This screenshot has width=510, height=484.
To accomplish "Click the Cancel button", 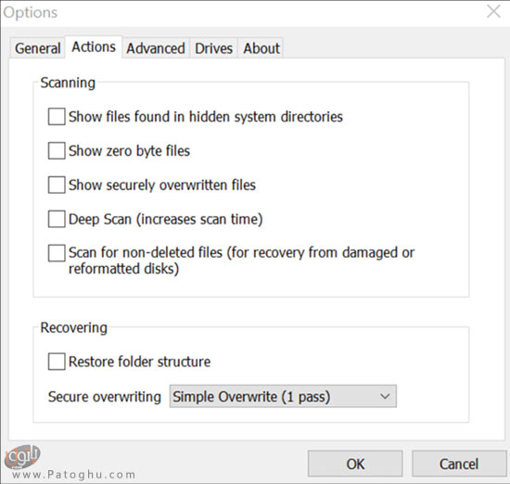I will pos(459,464).
